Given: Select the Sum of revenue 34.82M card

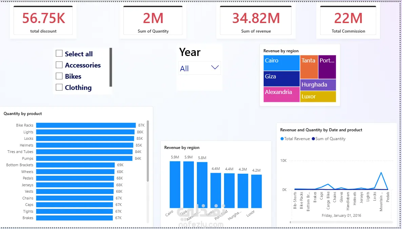Looking at the screenshot, I should (256, 21).
